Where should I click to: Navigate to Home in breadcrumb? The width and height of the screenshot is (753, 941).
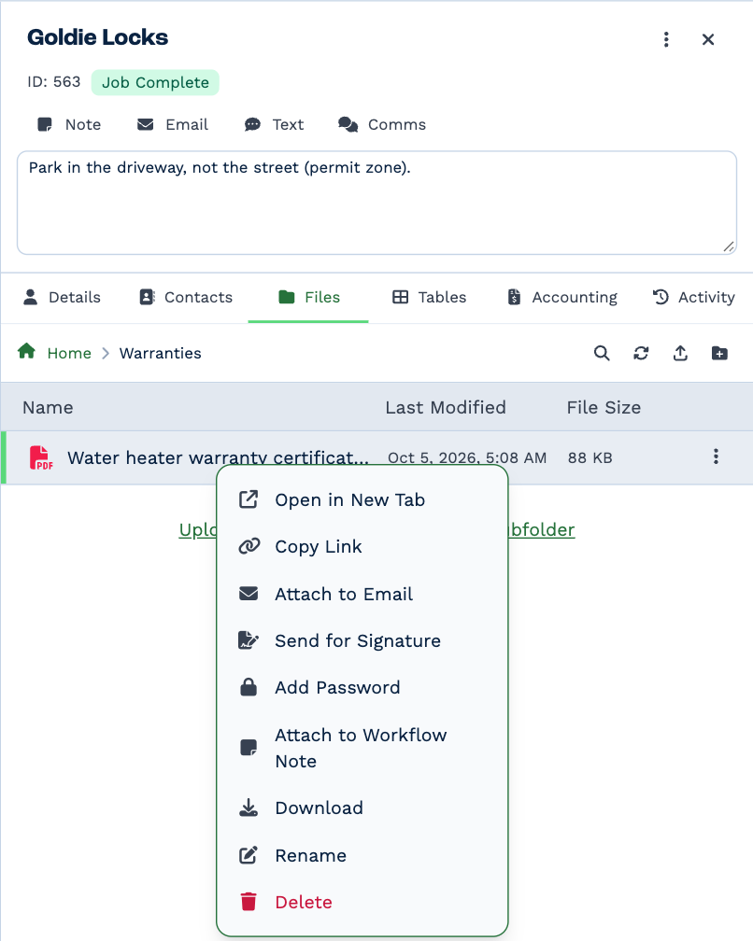[x=69, y=354]
